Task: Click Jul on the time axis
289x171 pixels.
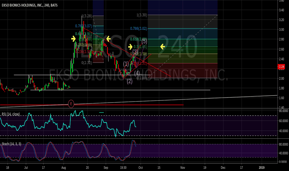Action: pyautogui.click(x=26, y=168)
